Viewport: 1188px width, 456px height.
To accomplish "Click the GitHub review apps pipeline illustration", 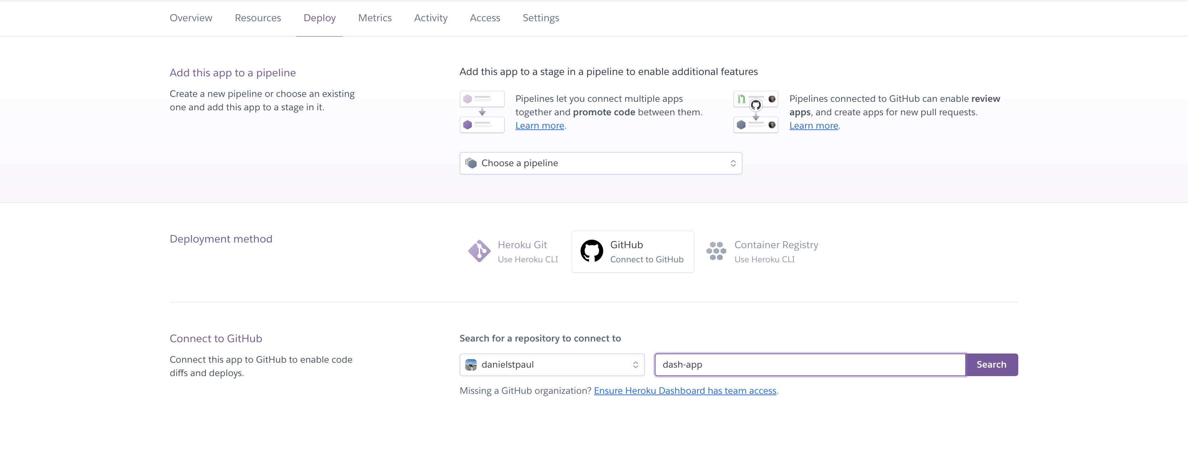I will [756, 112].
